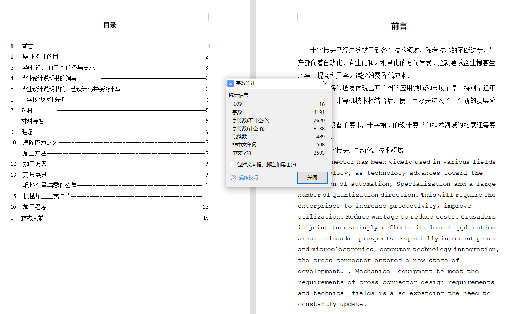513x314 pixels.
Task: Select the 中文字符 count row in dialog
Action: pos(278,153)
